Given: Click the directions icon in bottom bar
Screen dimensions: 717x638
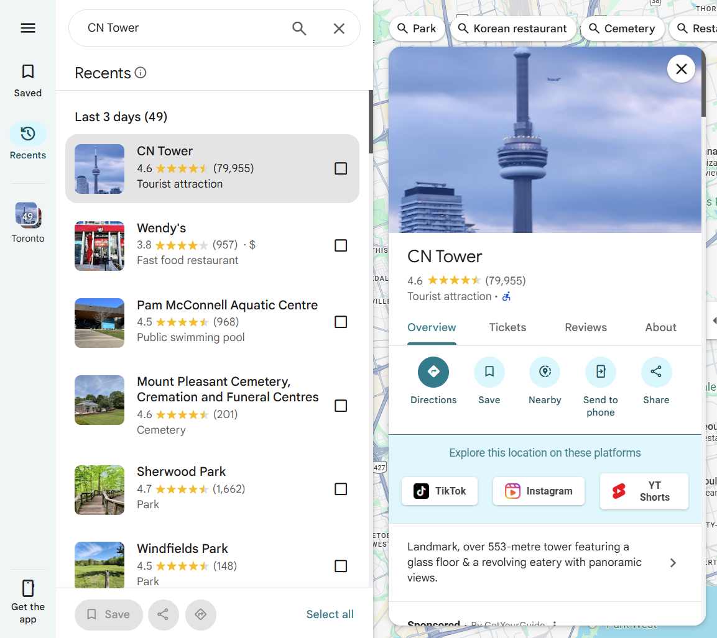Looking at the screenshot, I should pos(201,614).
